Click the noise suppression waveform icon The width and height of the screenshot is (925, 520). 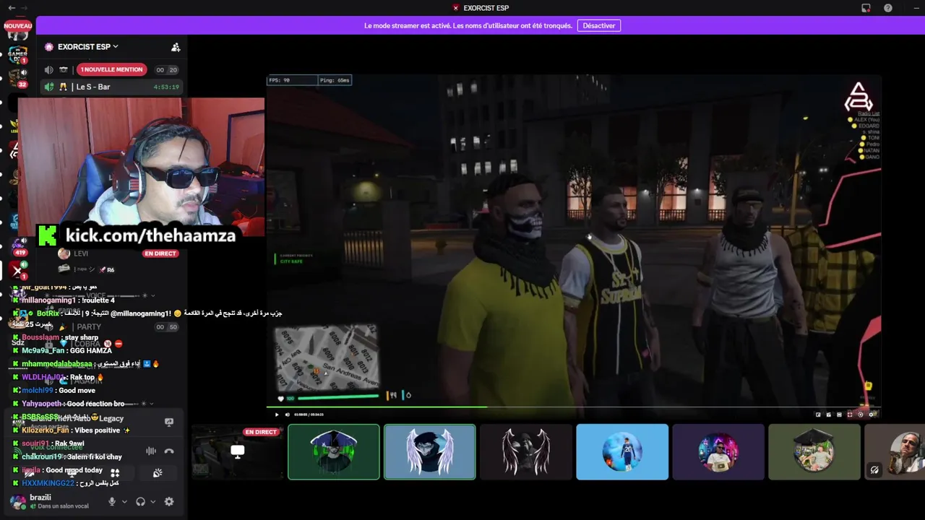point(151,451)
